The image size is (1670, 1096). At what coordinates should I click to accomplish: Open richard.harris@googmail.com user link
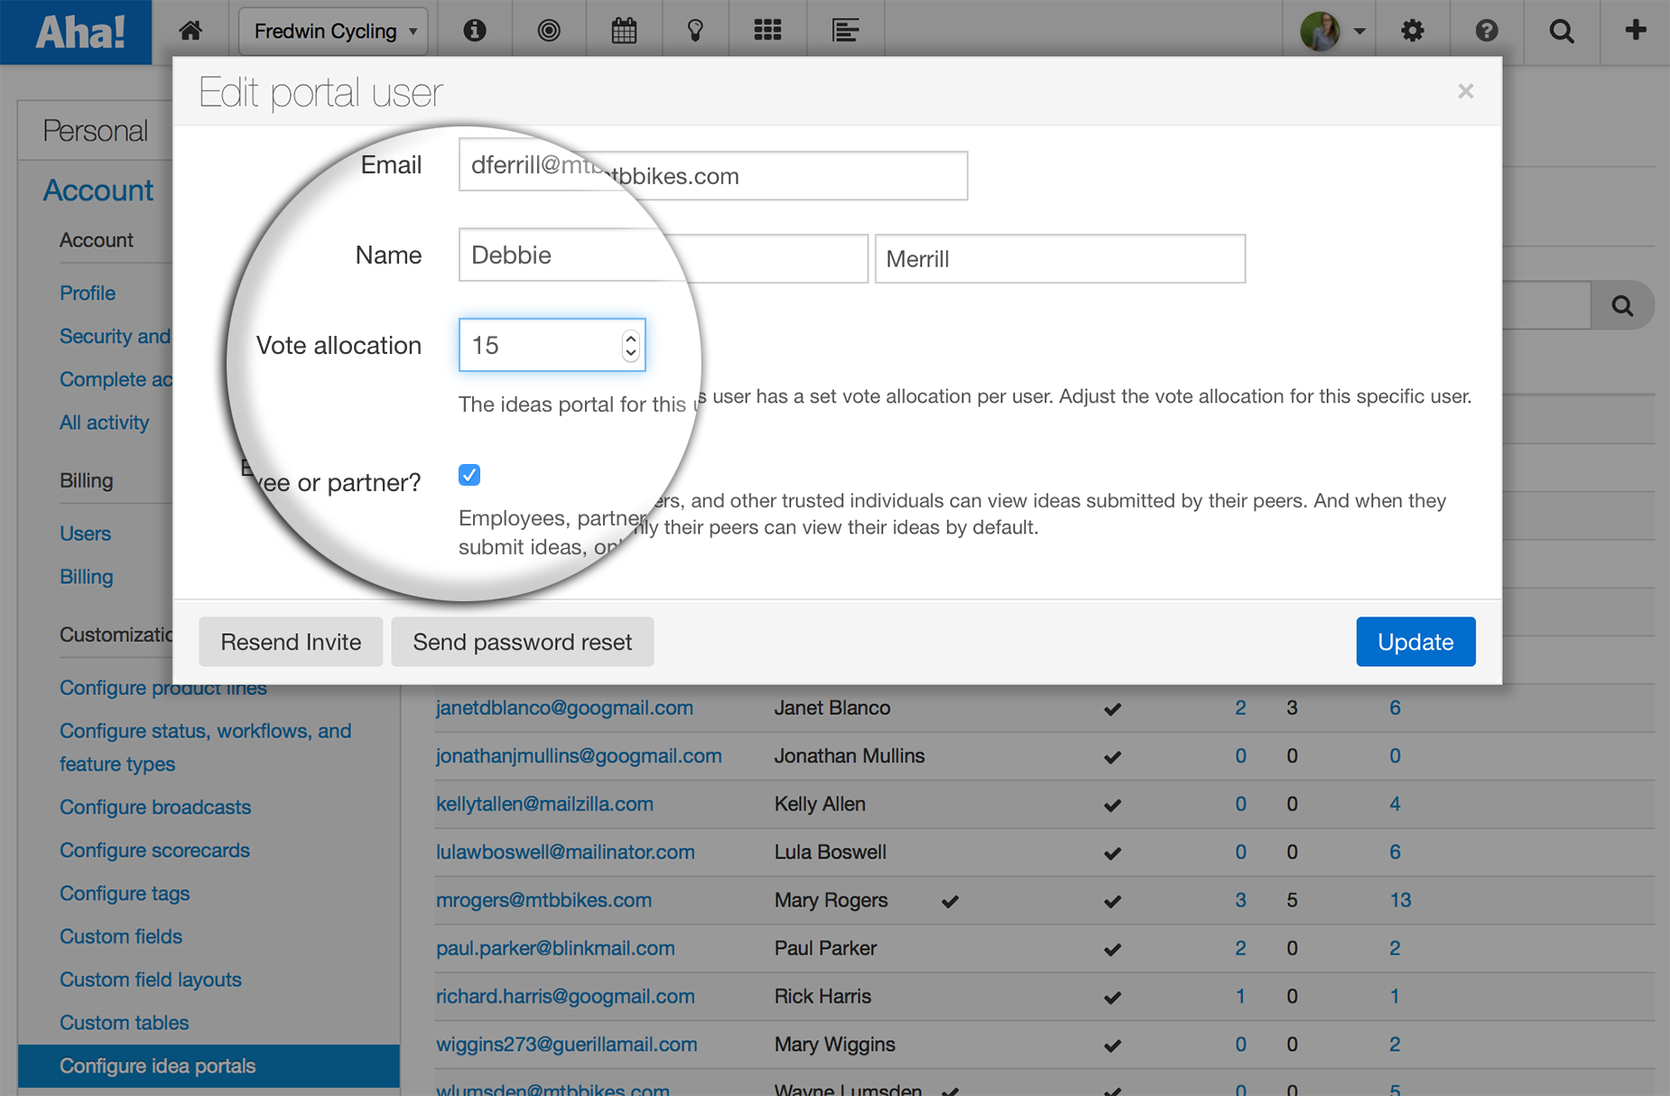point(565,997)
